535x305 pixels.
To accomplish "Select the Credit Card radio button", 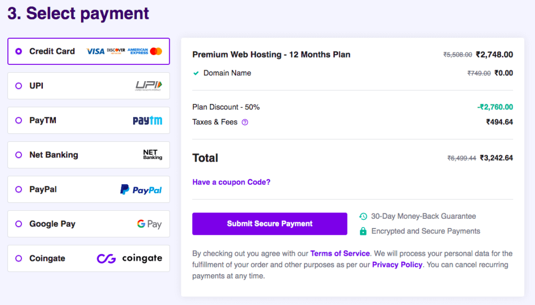I will click(x=19, y=51).
